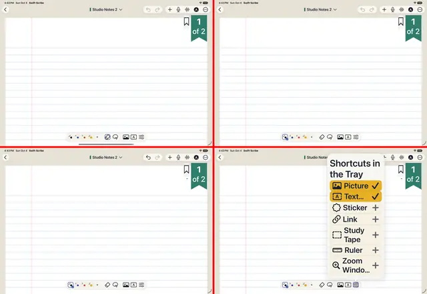The height and width of the screenshot is (294, 427).
Task: Open Studio Notes 2 dropdown in bottom-left panel
Action: coord(106,158)
